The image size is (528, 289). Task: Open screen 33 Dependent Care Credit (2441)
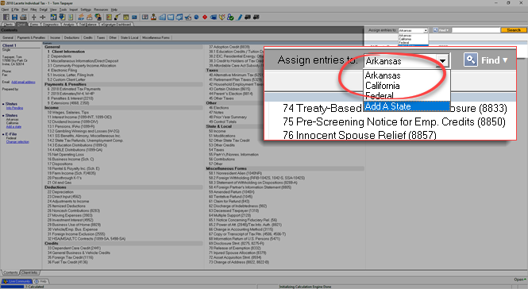(74, 249)
